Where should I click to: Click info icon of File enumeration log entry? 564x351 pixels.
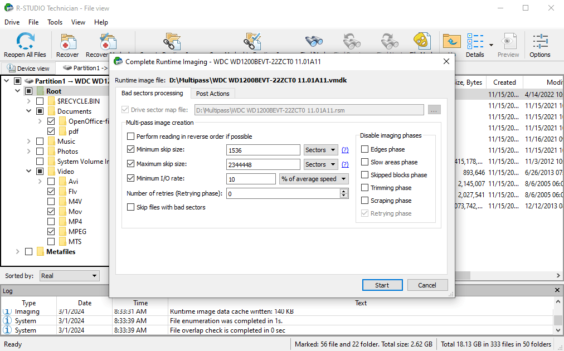7,321
